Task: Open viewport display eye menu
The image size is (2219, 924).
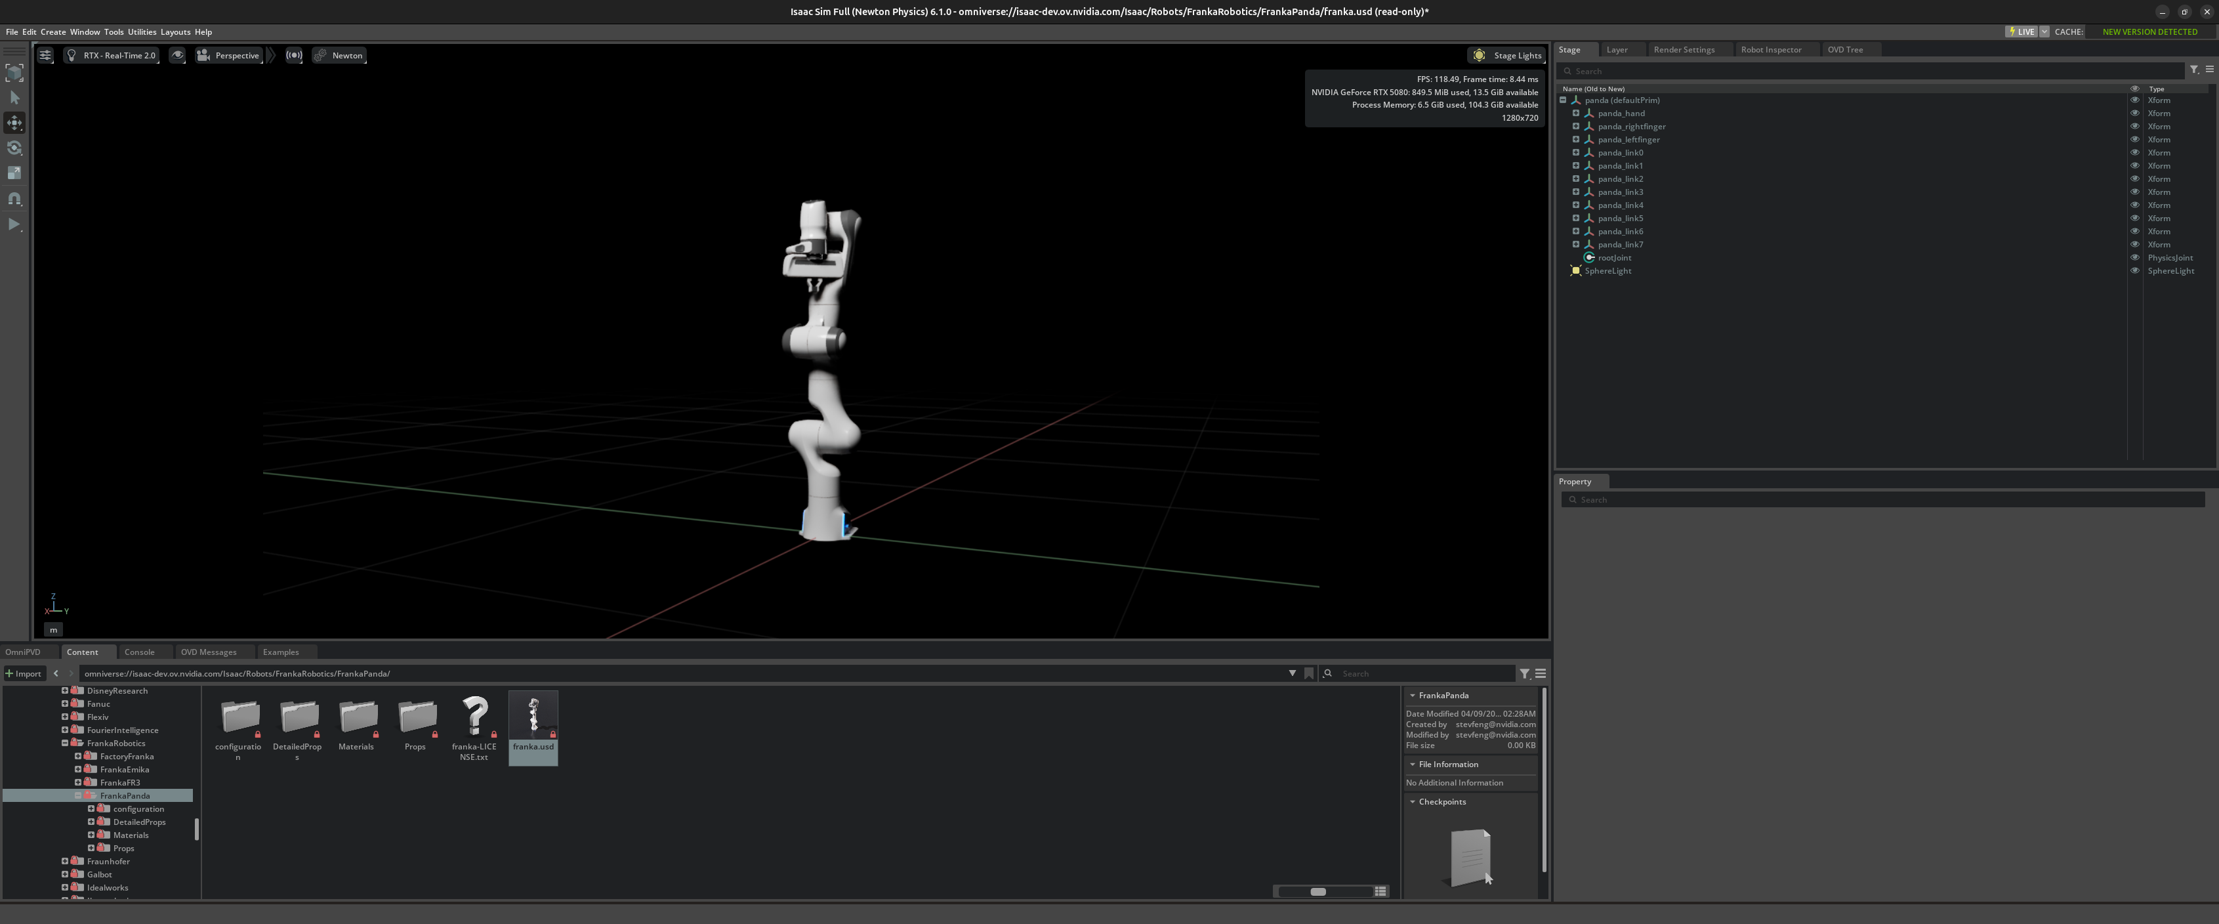Action: click(x=177, y=55)
